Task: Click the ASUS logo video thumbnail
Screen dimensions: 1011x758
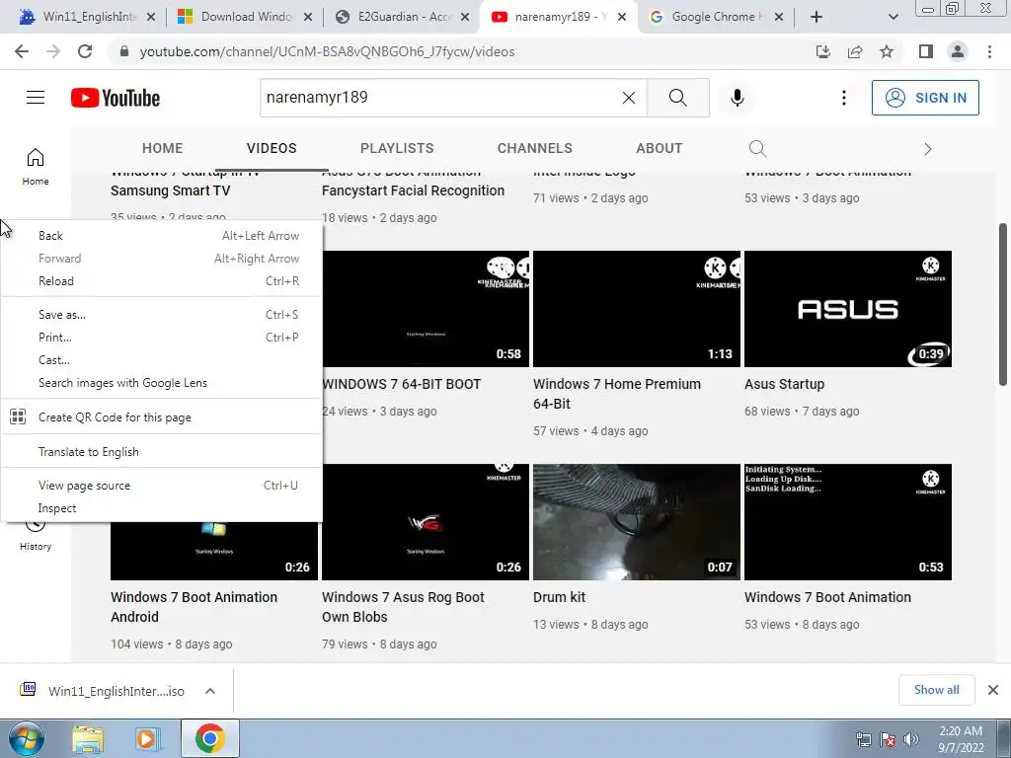Action: coord(848,309)
